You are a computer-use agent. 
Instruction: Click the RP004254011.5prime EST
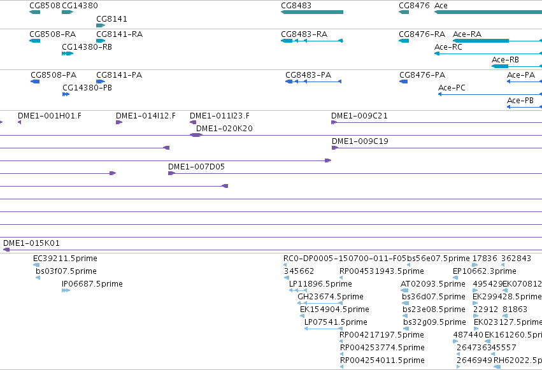(x=341, y=367)
